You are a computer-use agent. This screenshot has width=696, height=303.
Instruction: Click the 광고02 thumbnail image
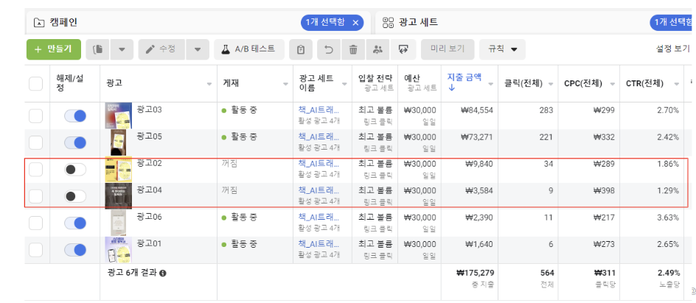[118, 169]
